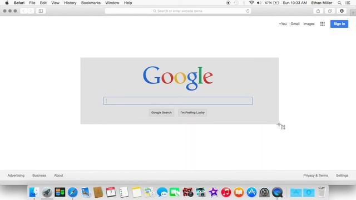Open the Wi-Fi menu bar icon
Viewport: 356px width, 200px height.
pos(251,3)
